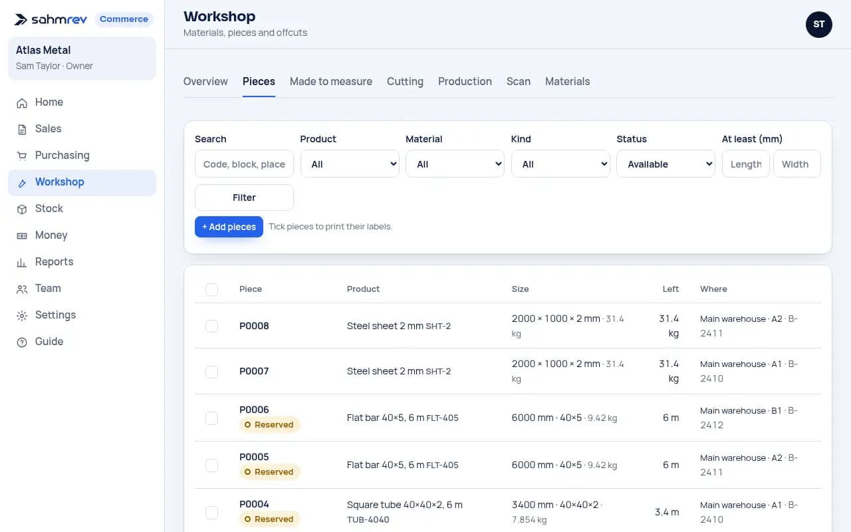
Task: Click the Filter button
Action: point(244,198)
